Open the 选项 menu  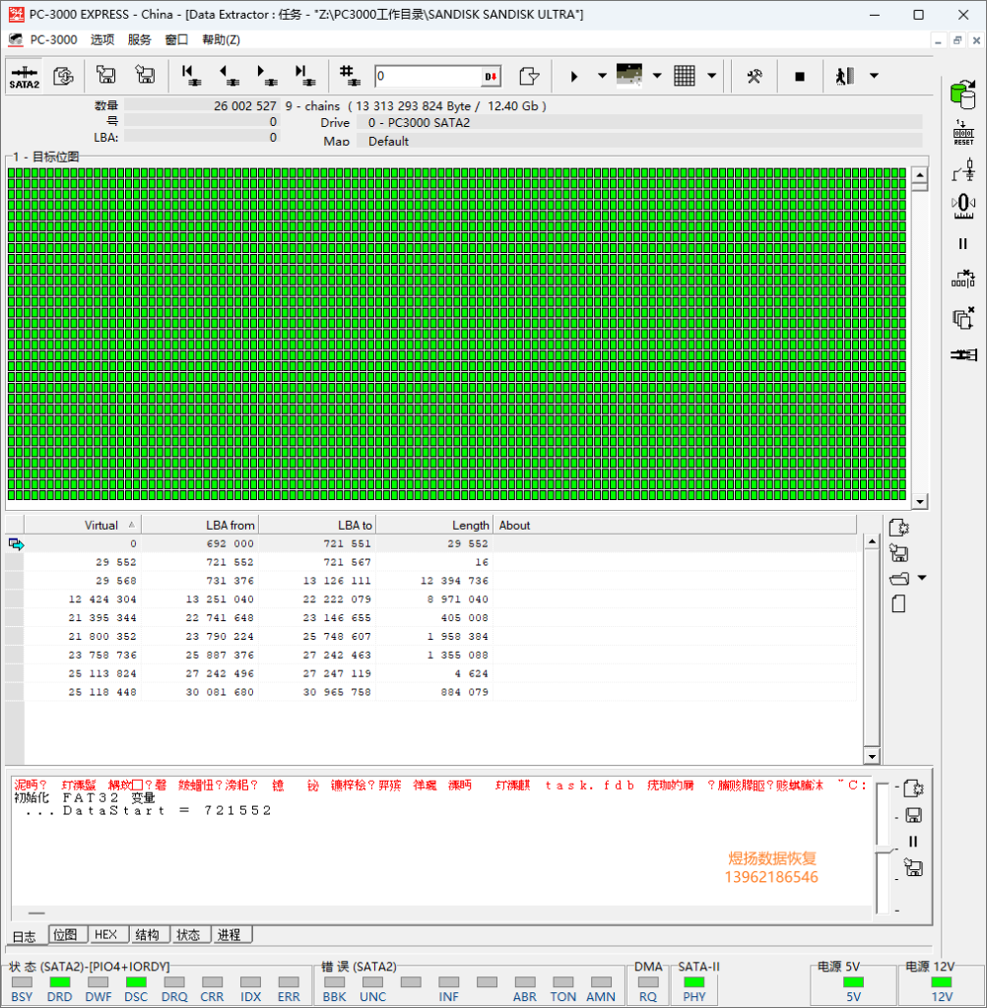pos(102,39)
